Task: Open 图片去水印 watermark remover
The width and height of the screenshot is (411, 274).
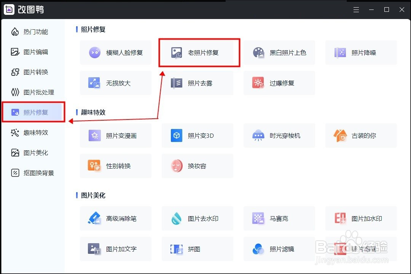Action: click(x=197, y=218)
